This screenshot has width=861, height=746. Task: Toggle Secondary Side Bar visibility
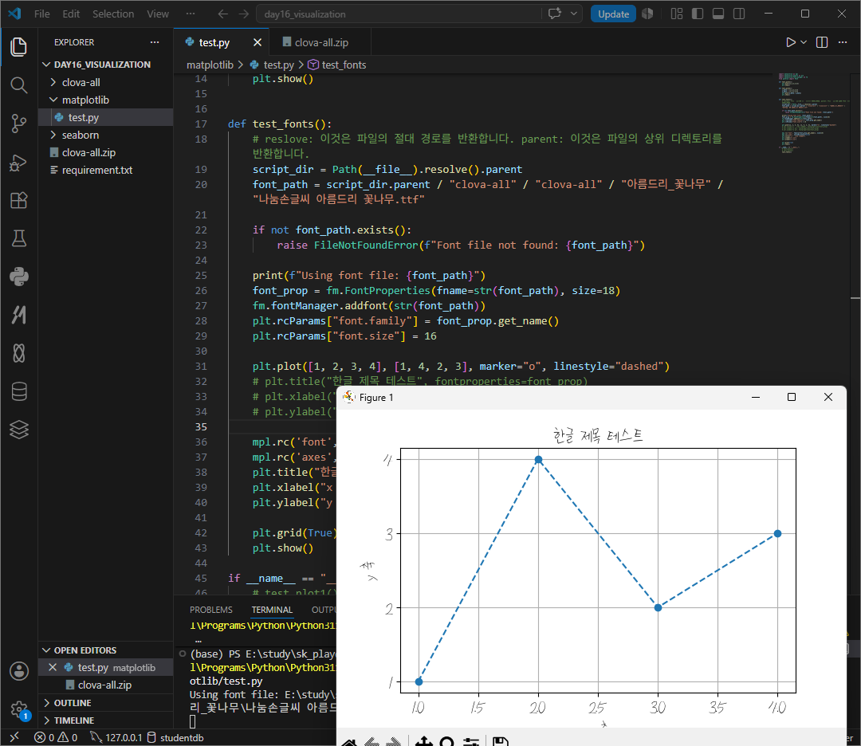coord(739,14)
